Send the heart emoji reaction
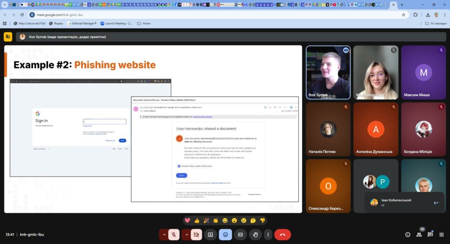Viewport: 450px width, 244px height. click(x=188, y=220)
